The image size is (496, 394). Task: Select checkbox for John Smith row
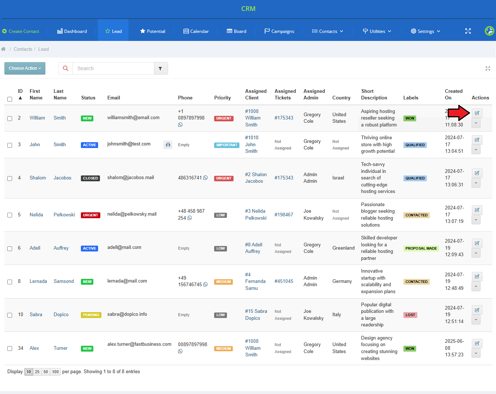10,145
